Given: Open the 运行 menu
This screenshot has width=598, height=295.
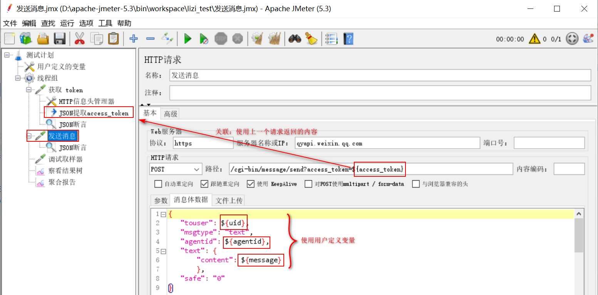Looking at the screenshot, I should point(67,23).
